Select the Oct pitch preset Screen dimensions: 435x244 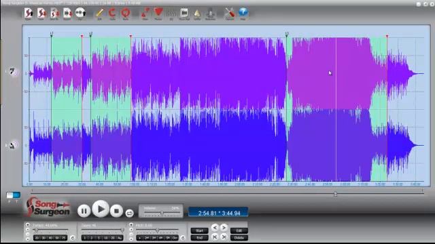tap(175, 238)
